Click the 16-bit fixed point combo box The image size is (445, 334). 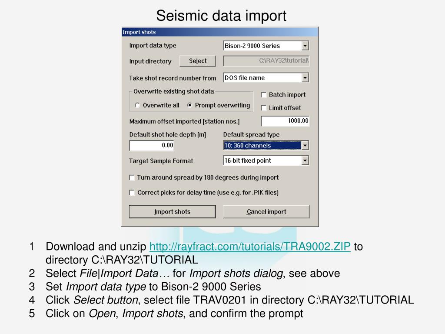point(266,161)
